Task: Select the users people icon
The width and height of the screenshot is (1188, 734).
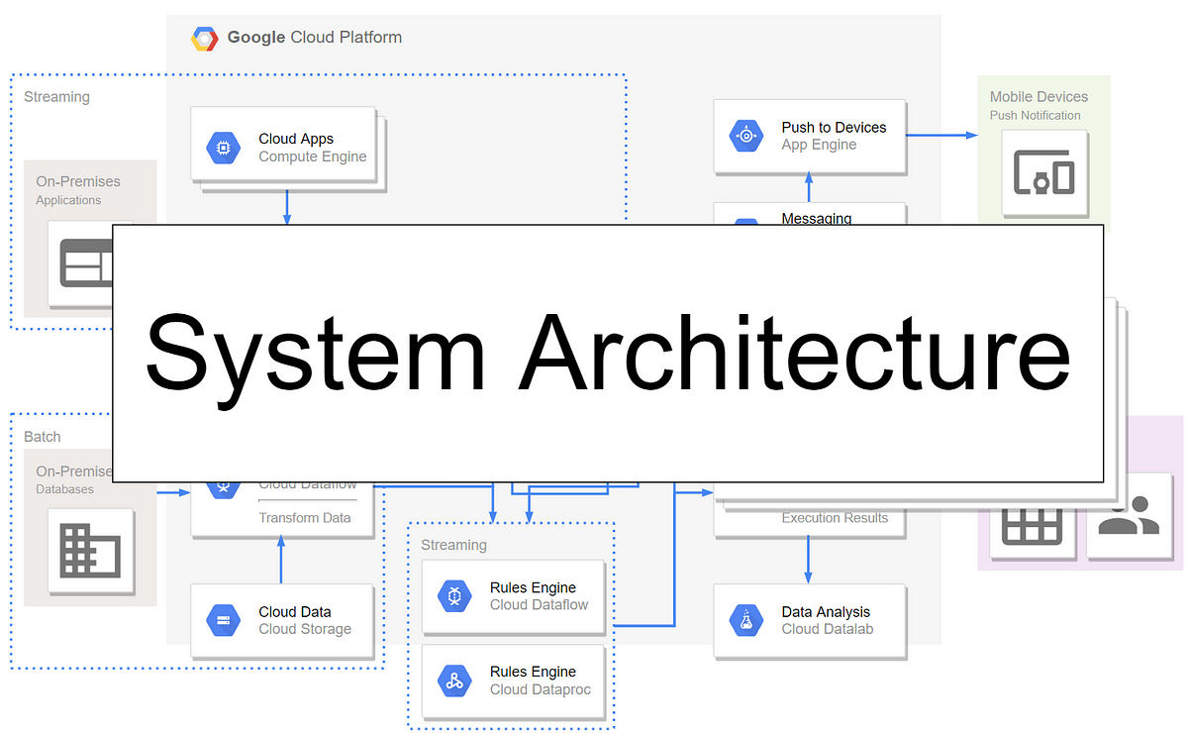Action: [x=1129, y=517]
